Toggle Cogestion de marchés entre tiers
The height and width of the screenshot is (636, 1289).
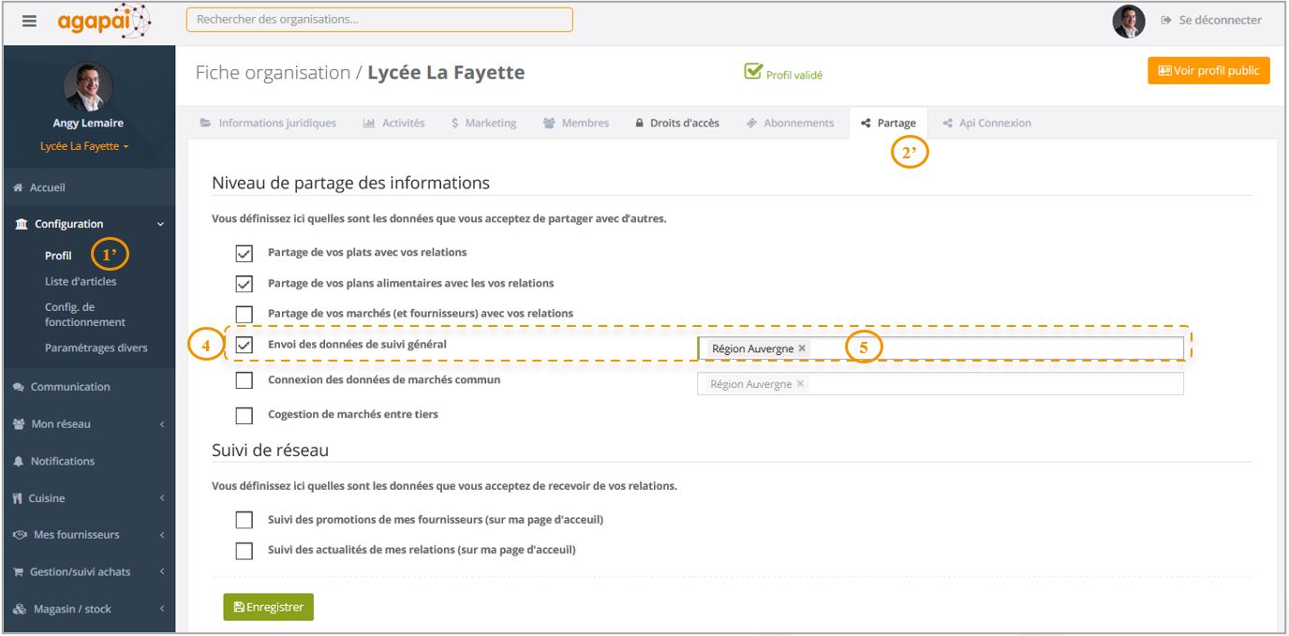244,415
